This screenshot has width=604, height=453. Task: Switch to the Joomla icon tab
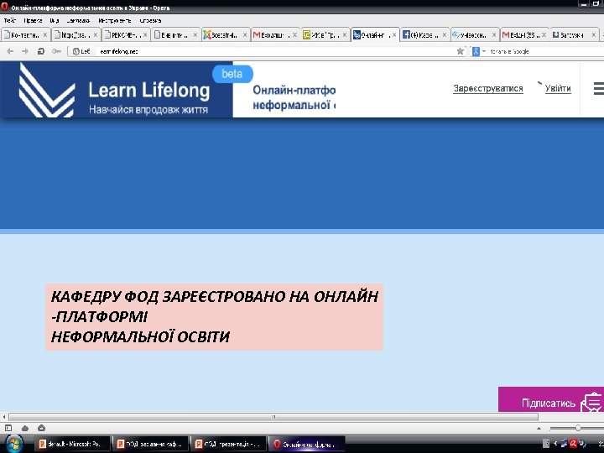coord(225,34)
